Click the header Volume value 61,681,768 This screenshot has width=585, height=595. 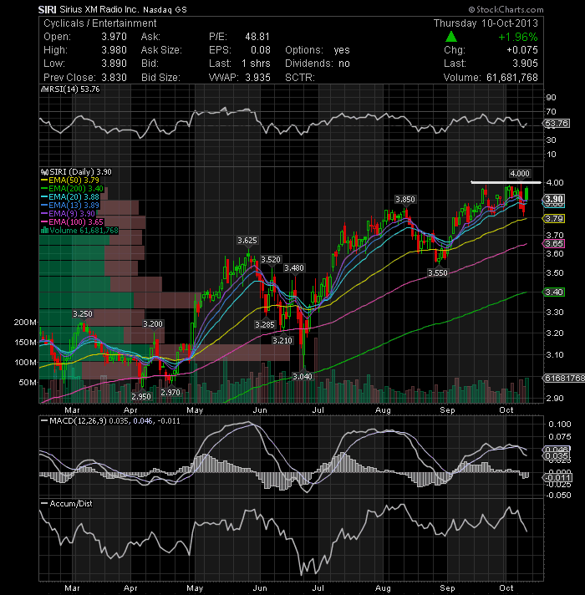click(x=512, y=78)
